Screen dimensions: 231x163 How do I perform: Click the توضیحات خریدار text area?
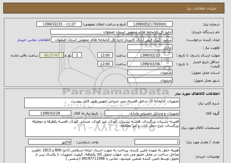(102, 154)
